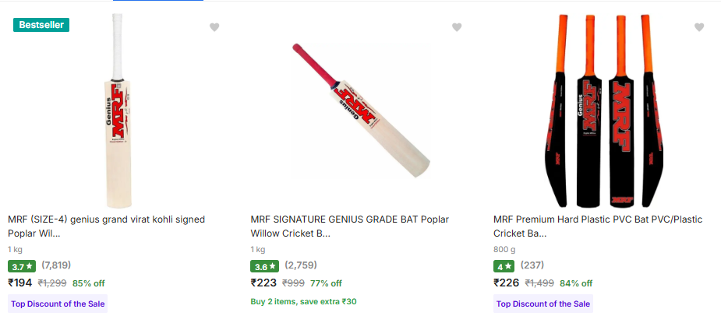Toggle heart on MRF Signature Genius bat
Image resolution: width=721 pixels, height=316 pixels.
(x=457, y=27)
